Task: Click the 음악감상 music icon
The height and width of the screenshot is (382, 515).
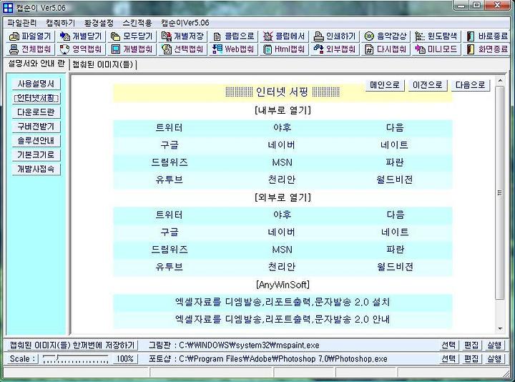Action: coord(369,36)
